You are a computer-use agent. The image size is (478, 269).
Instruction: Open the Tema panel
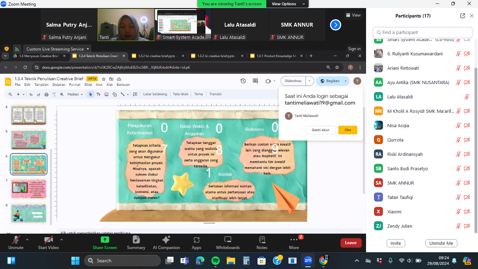pyautogui.click(x=198, y=94)
